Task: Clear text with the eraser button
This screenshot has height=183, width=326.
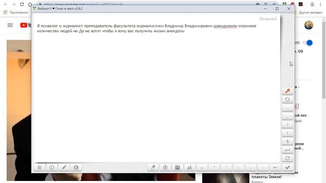Action: pyautogui.click(x=153, y=167)
